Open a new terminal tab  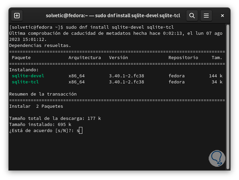[x=17, y=15]
